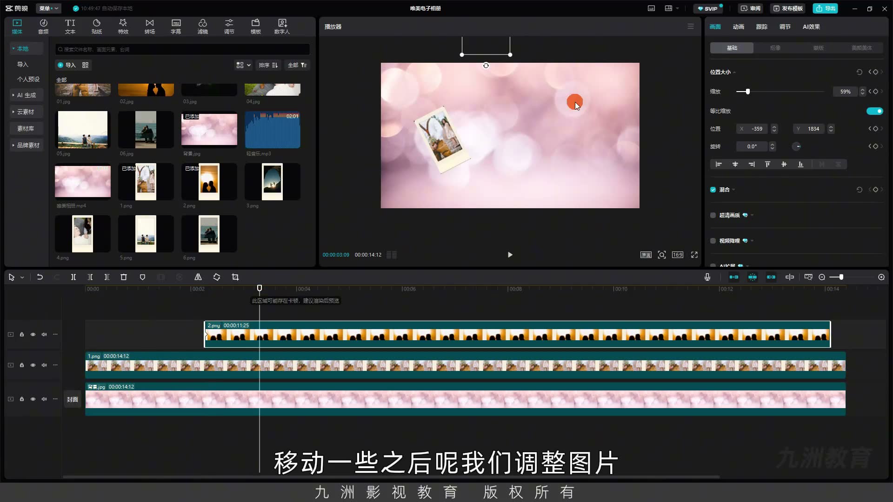Hide the 1.png track with eye icon
Image resolution: width=893 pixels, height=502 pixels.
(x=33, y=365)
